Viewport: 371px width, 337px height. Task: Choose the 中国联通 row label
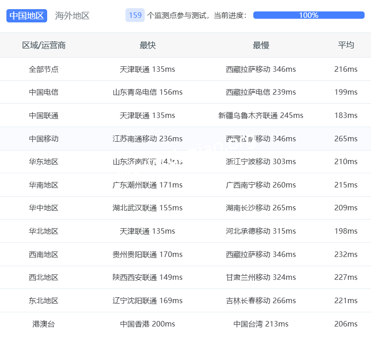[44, 116]
